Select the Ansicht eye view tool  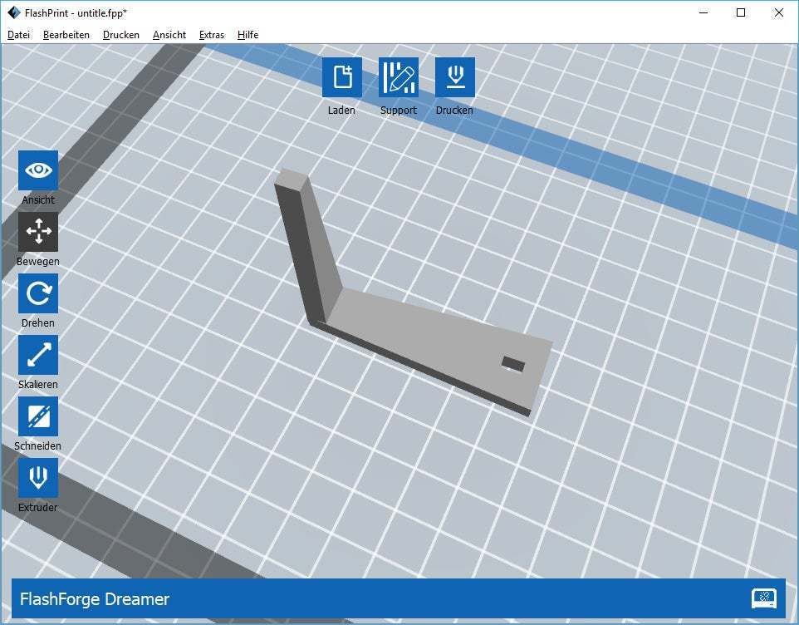(x=38, y=170)
